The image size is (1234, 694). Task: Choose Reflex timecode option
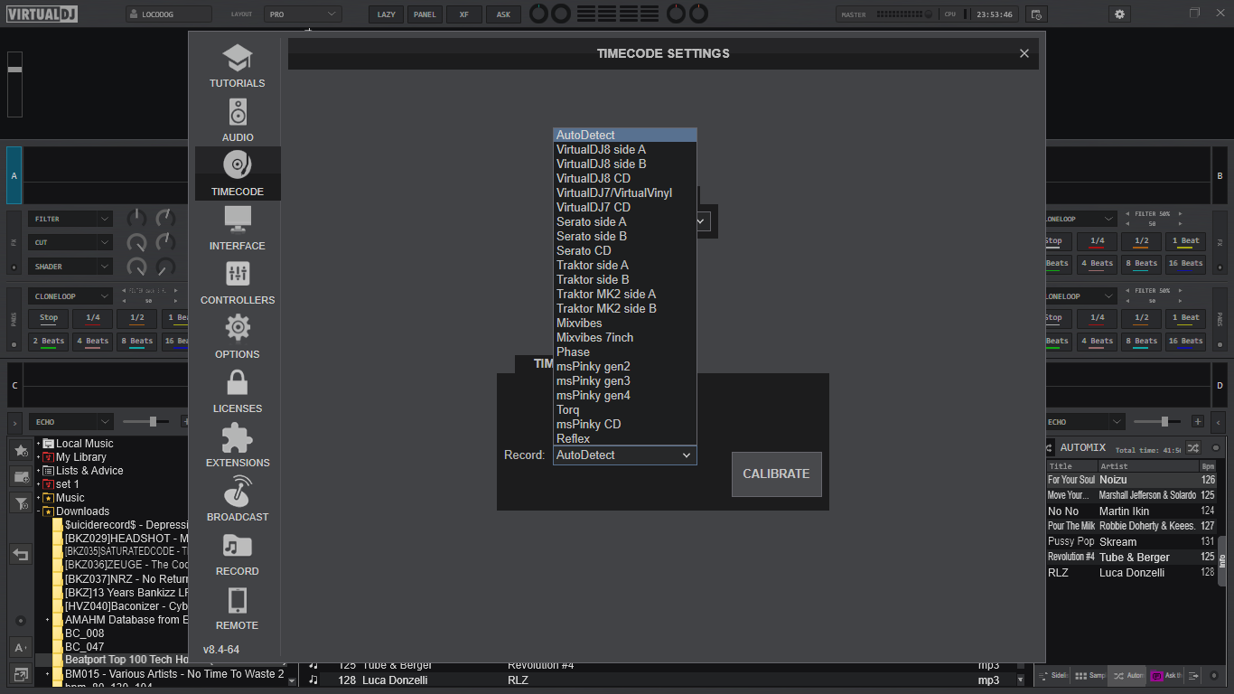625,439
